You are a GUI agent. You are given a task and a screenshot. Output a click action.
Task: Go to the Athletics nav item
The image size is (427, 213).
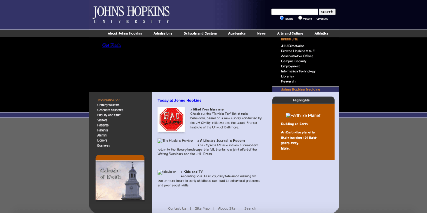pyautogui.click(x=321, y=33)
